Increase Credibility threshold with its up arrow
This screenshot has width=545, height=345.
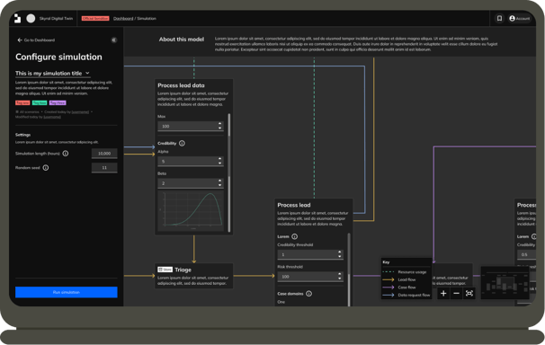tap(340, 252)
